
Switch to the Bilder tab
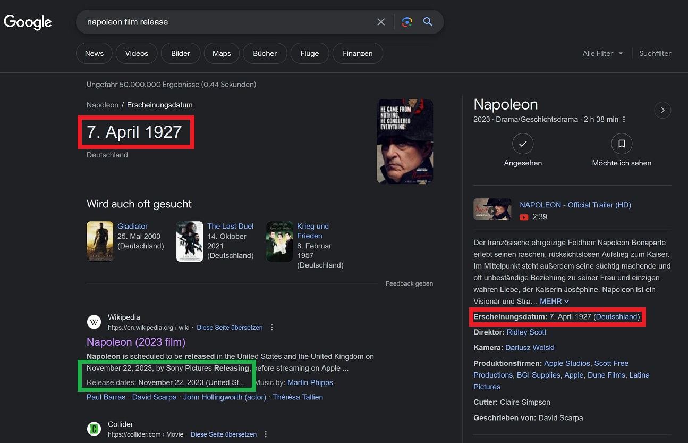coord(181,53)
